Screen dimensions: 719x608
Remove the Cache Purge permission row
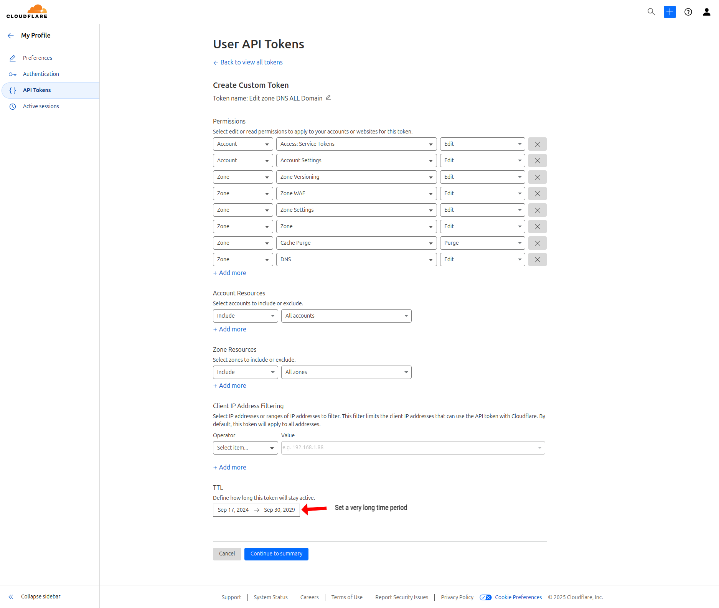[537, 243]
